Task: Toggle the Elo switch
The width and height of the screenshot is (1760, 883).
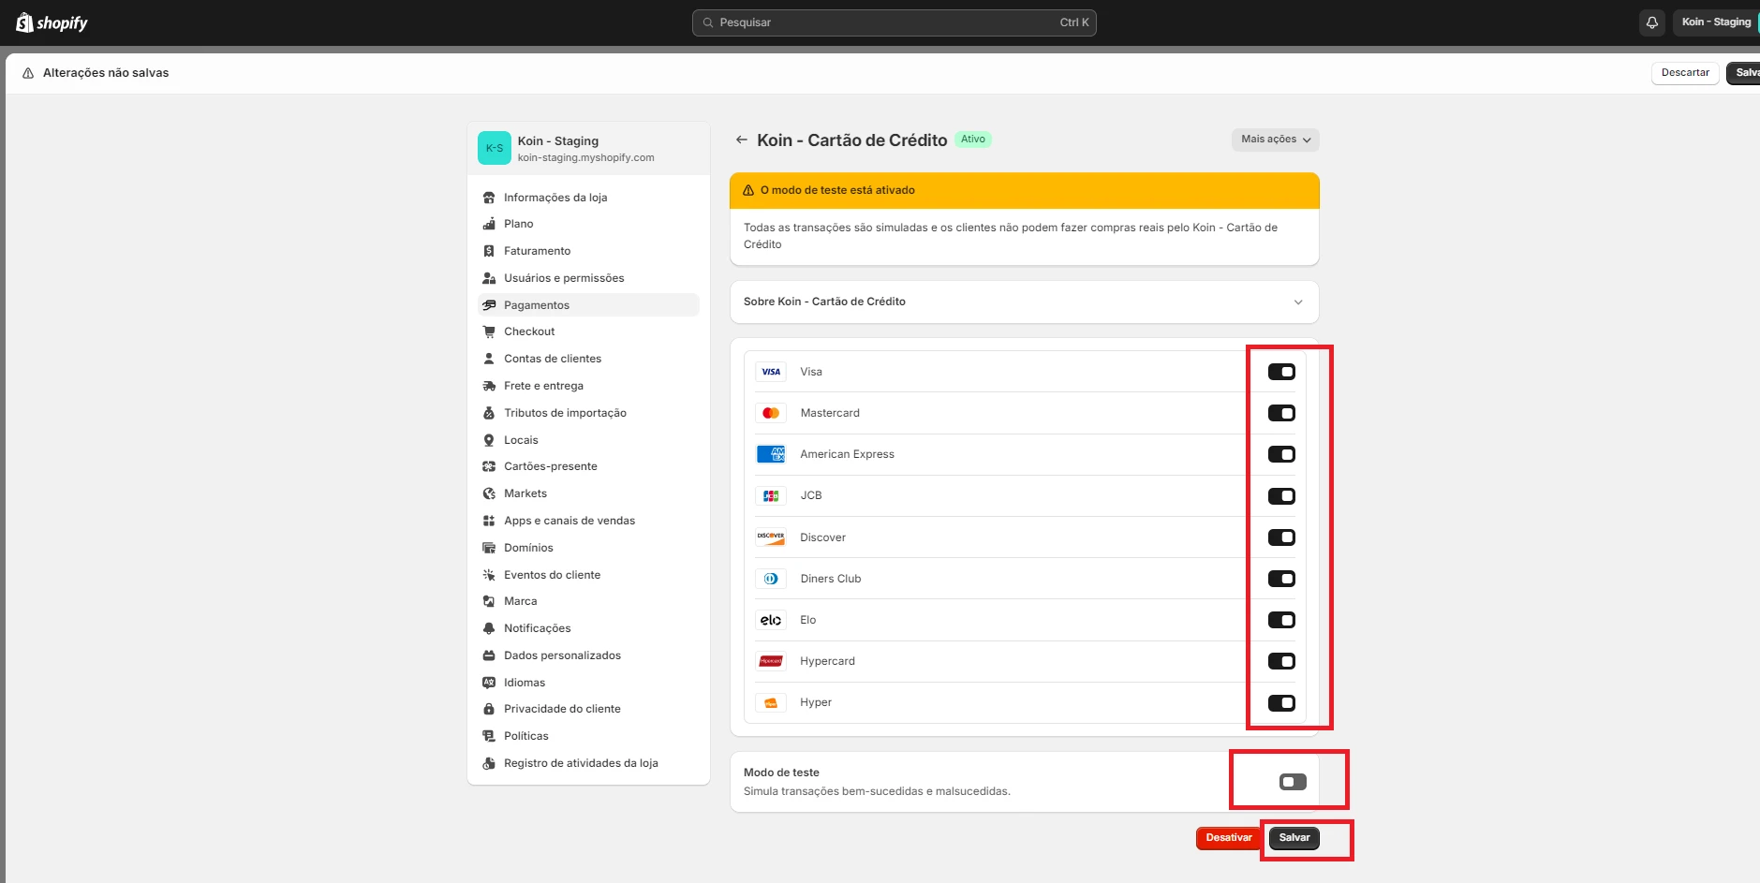Action: pos(1281,620)
